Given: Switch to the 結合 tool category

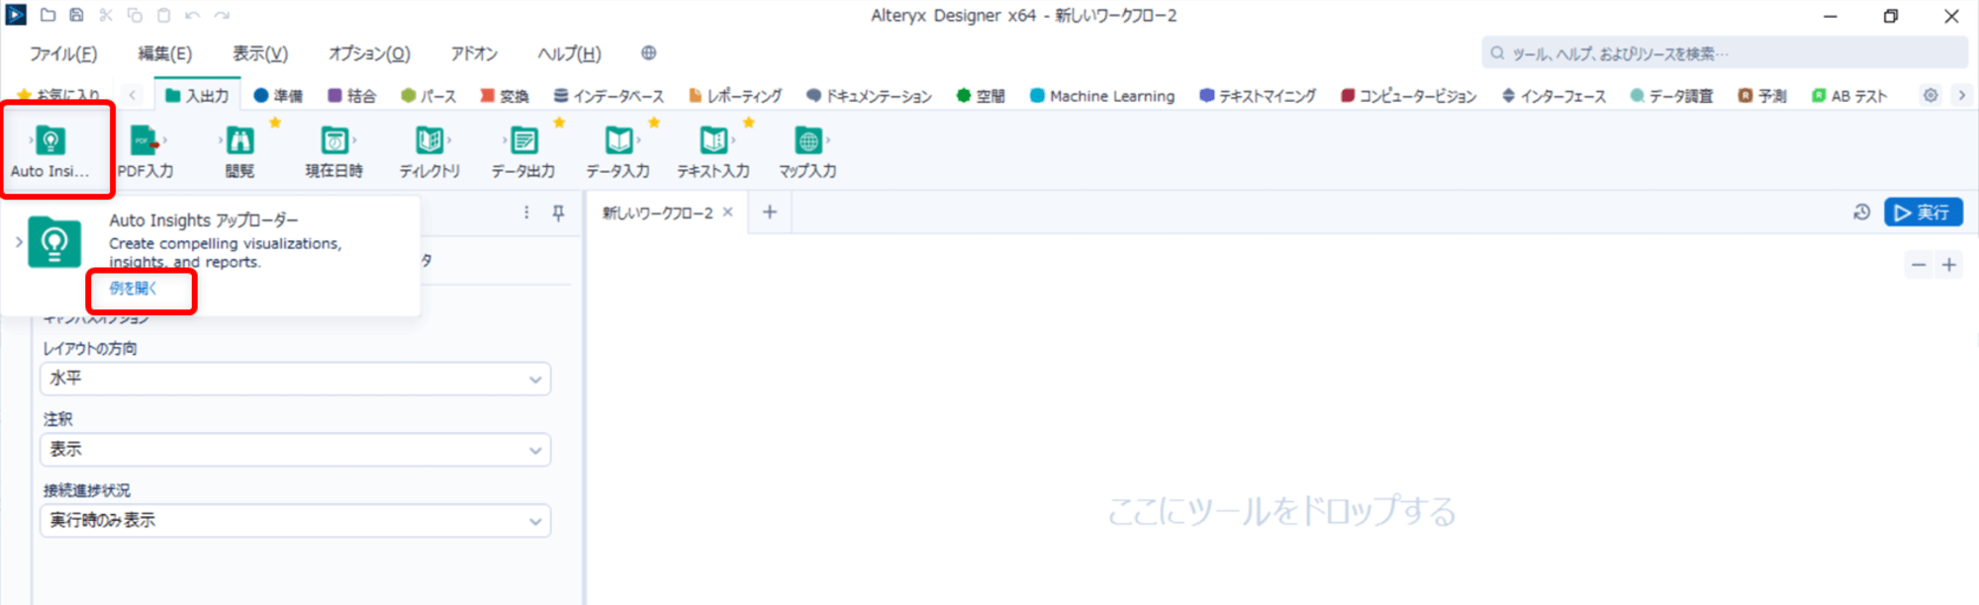Looking at the screenshot, I should point(351,96).
